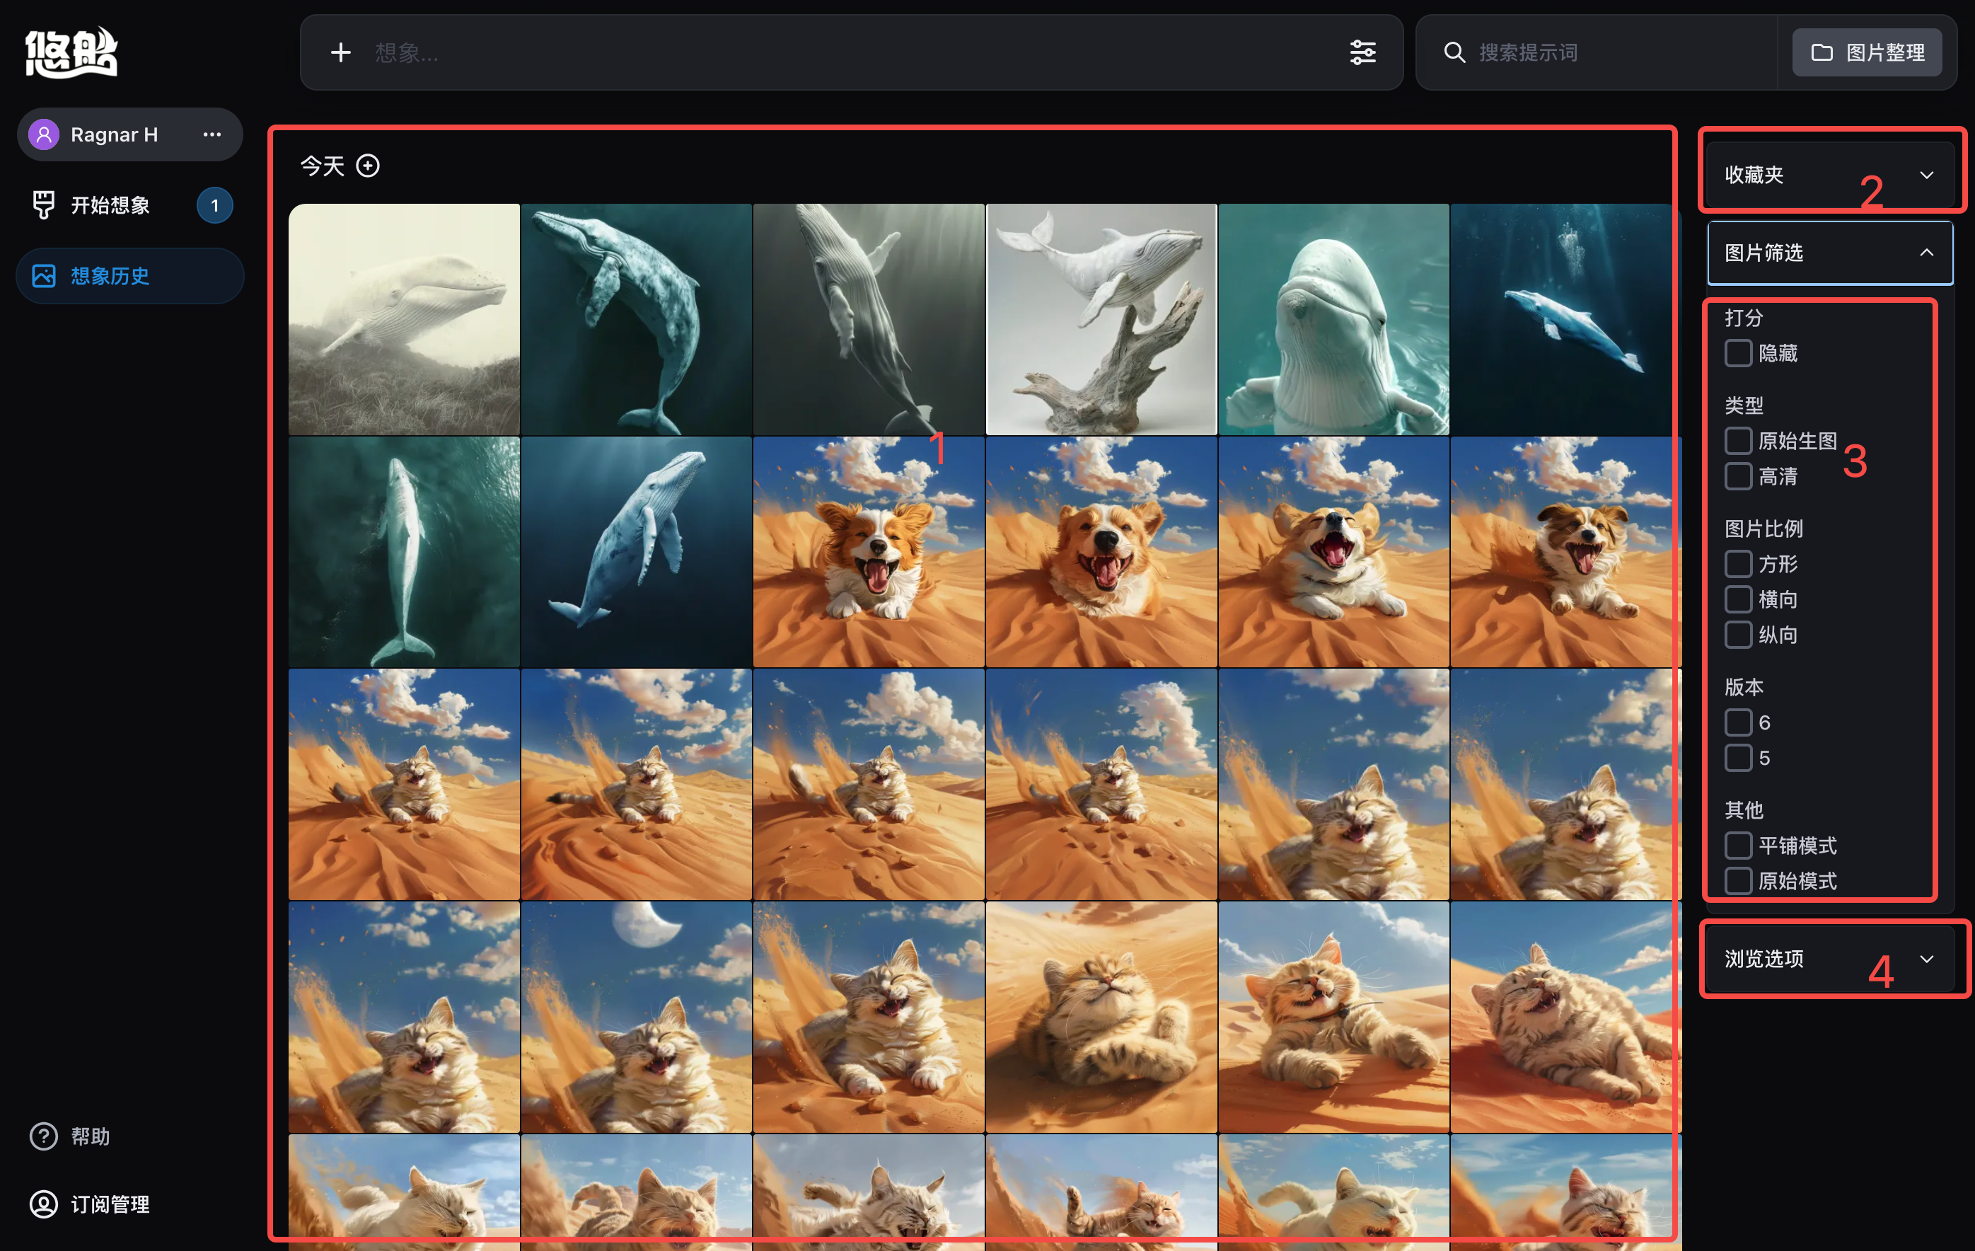Tick the 横向 ratio checkbox
Viewport: 1975px width, 1251px height.
click(x=1738, y=599)
